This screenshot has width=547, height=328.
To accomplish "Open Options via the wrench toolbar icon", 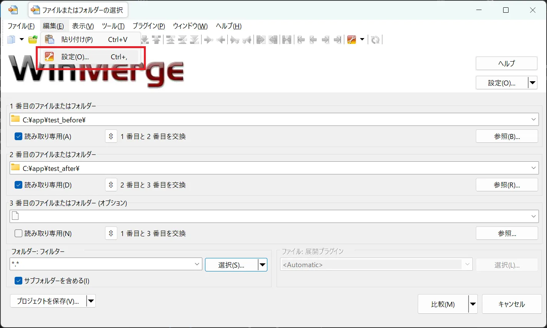I will (352, 40).
